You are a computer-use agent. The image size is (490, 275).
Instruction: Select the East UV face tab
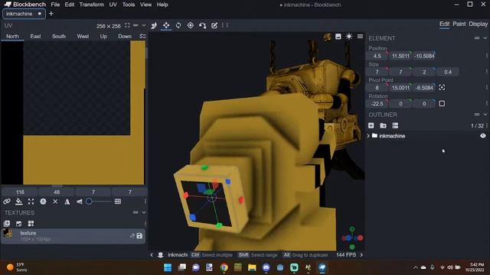click(36, 37)
